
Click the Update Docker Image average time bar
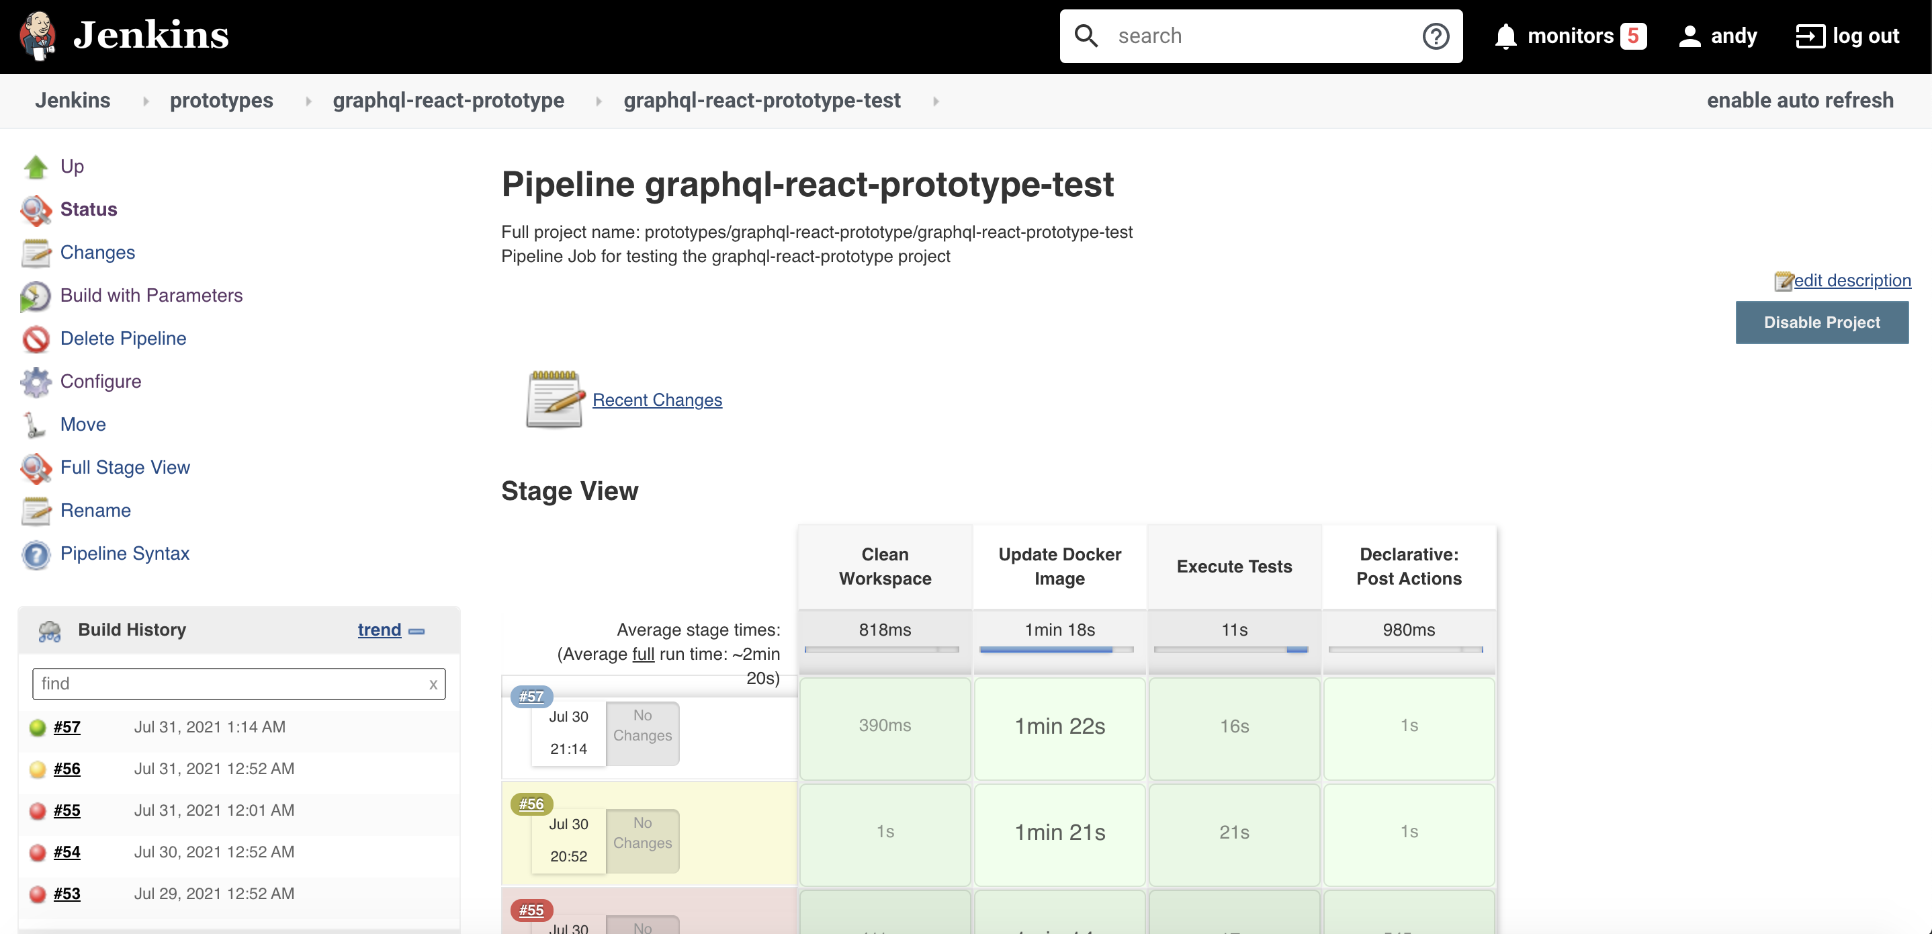pyautogui.click(x=1056, y=650)
